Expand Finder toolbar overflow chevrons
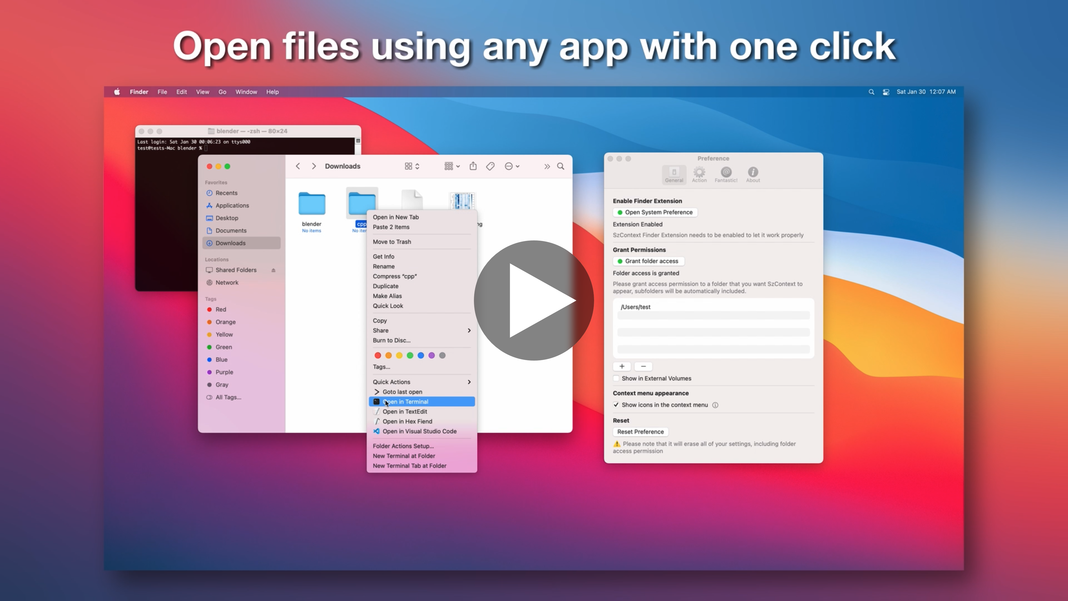Viewport: 1068px width, 601px height. click(547, 166)
